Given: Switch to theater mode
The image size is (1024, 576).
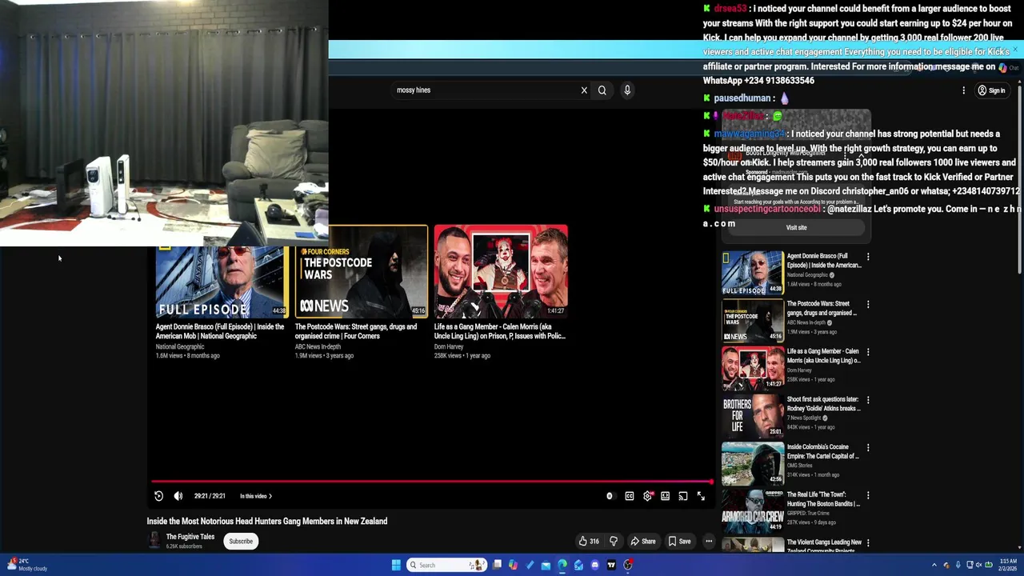Looking at the screenshot, I should point(665,496).
